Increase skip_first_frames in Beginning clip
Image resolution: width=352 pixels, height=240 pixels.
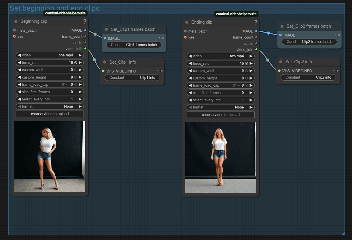pos(80,92)
